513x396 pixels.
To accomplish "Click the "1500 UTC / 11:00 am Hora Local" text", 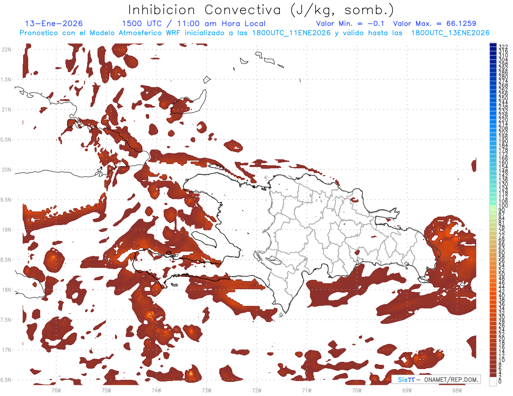I will coord(194,23).
